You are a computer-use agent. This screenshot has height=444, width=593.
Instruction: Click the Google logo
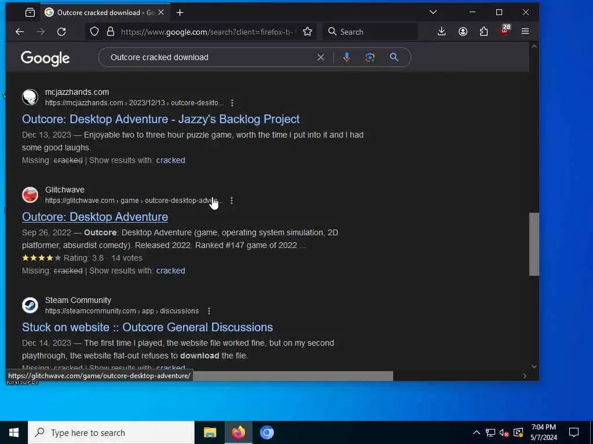[45, 58]
